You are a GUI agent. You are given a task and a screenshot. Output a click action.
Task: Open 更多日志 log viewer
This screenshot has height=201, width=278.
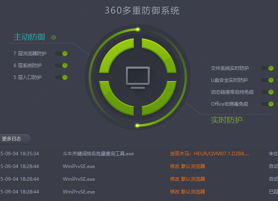click(12, 139)
